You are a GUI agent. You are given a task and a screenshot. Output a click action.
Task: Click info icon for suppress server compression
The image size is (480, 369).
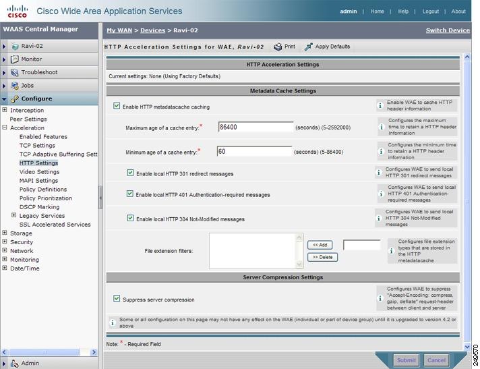pyautogui.click(x=380, y=298)
